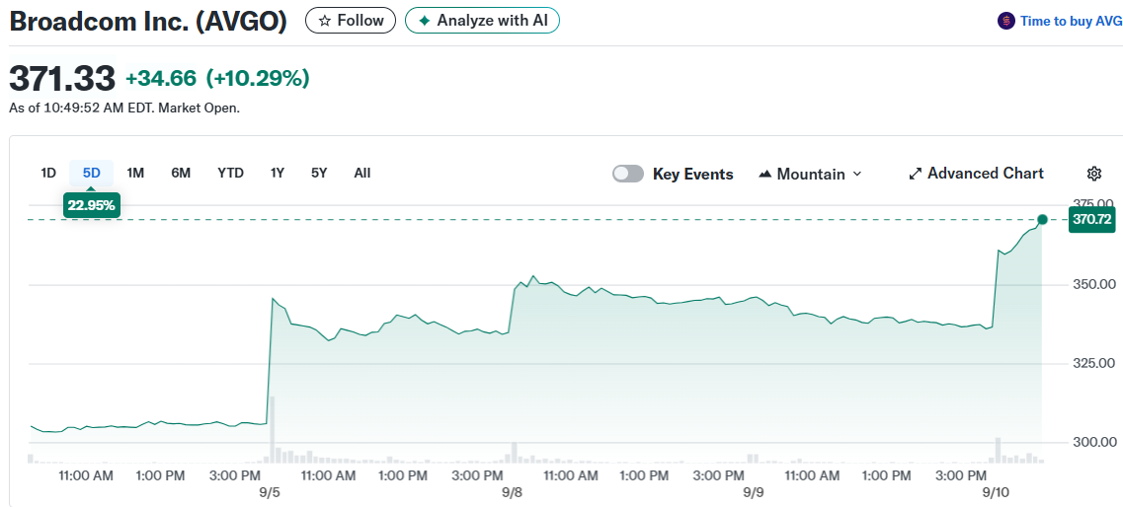Click the expand arrows icon beside Advanced Chart
The height and width of the screenshot is (507, 1123).
click(x=915, y=174)
